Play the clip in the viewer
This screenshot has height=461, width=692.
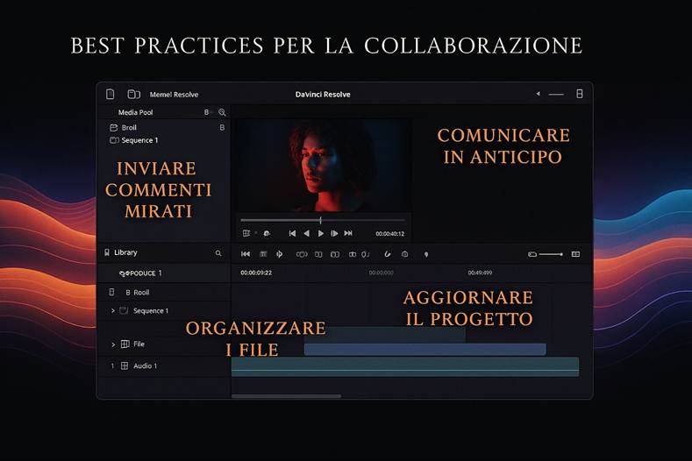point(321,233)
